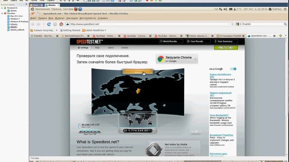
Task: Click the Firefox forward arrow
Action: pos(38,24)
